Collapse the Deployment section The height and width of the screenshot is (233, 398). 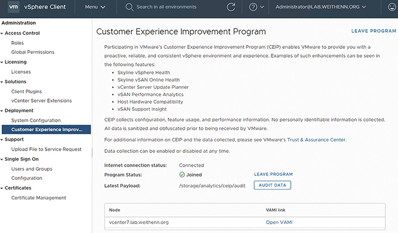[x=2, y=111]
